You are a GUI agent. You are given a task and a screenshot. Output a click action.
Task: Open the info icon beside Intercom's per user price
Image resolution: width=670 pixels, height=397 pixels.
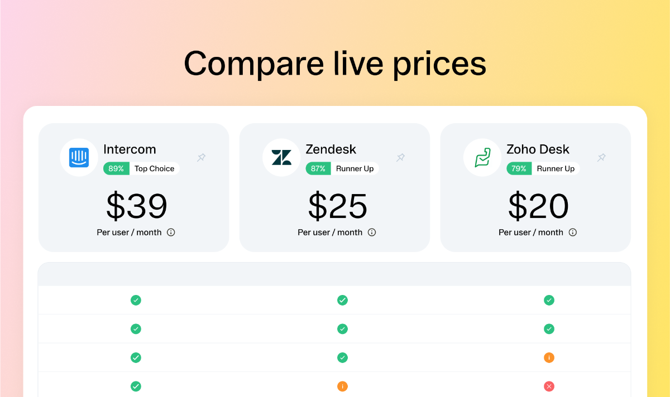pyautogui.click(x=171, y=233)
